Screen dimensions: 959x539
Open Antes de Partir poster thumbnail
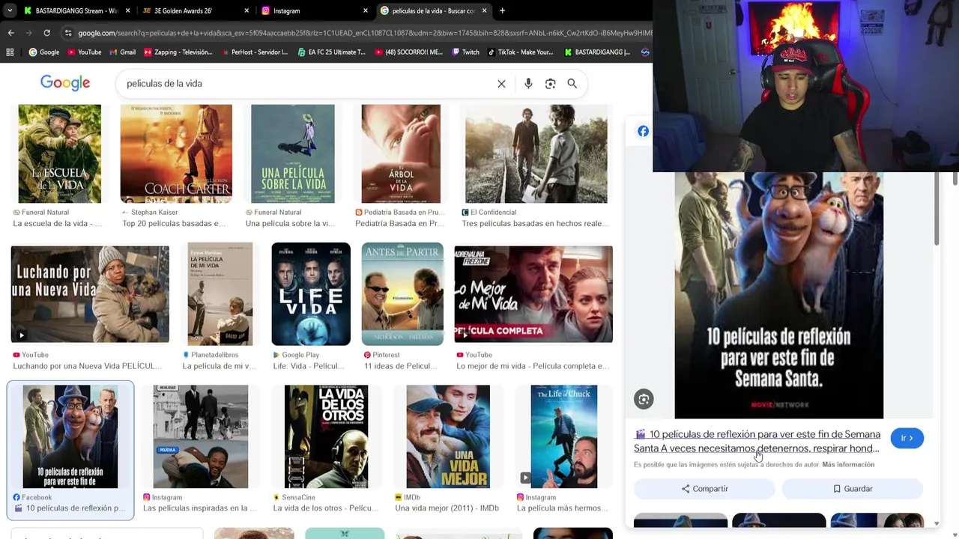point(402,293)
